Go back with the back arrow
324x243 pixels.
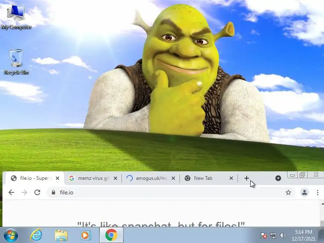pyautogui.click(x=11, y=193)
